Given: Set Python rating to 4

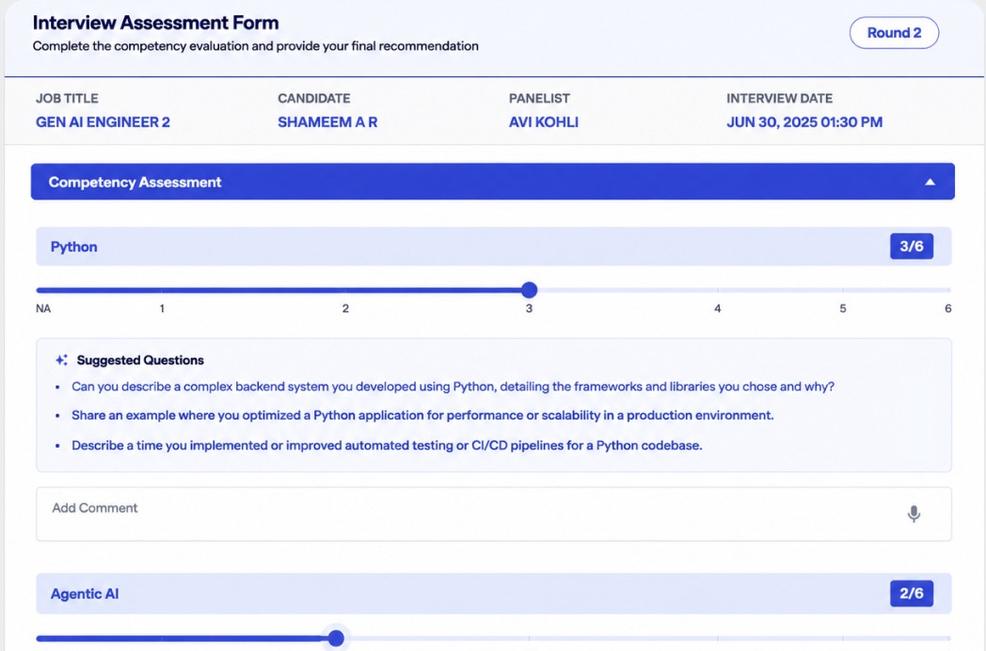Looking at the screenshot, I should (718, 290).
